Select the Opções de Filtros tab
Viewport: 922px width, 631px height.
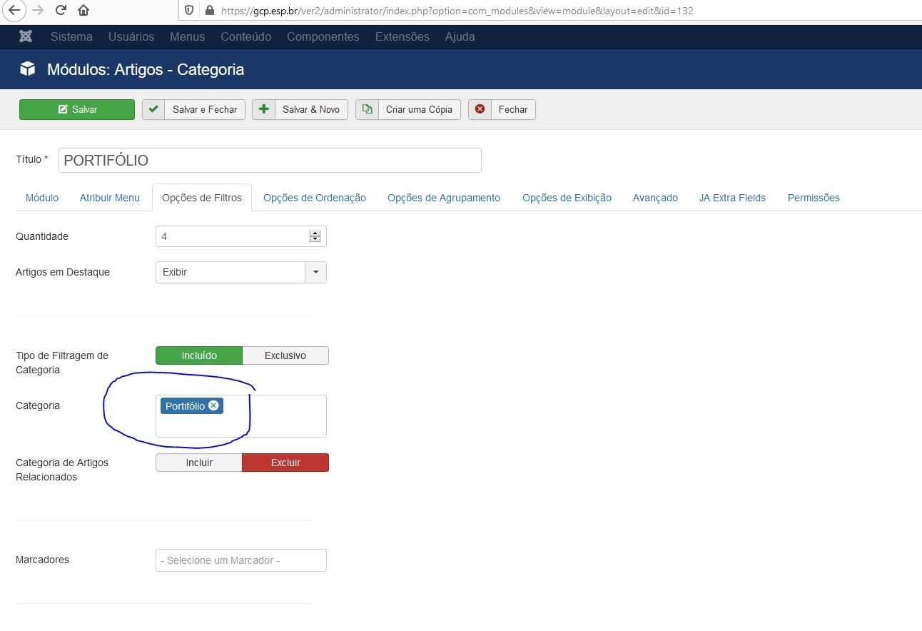pyautogui.click(x=202, y=198)
